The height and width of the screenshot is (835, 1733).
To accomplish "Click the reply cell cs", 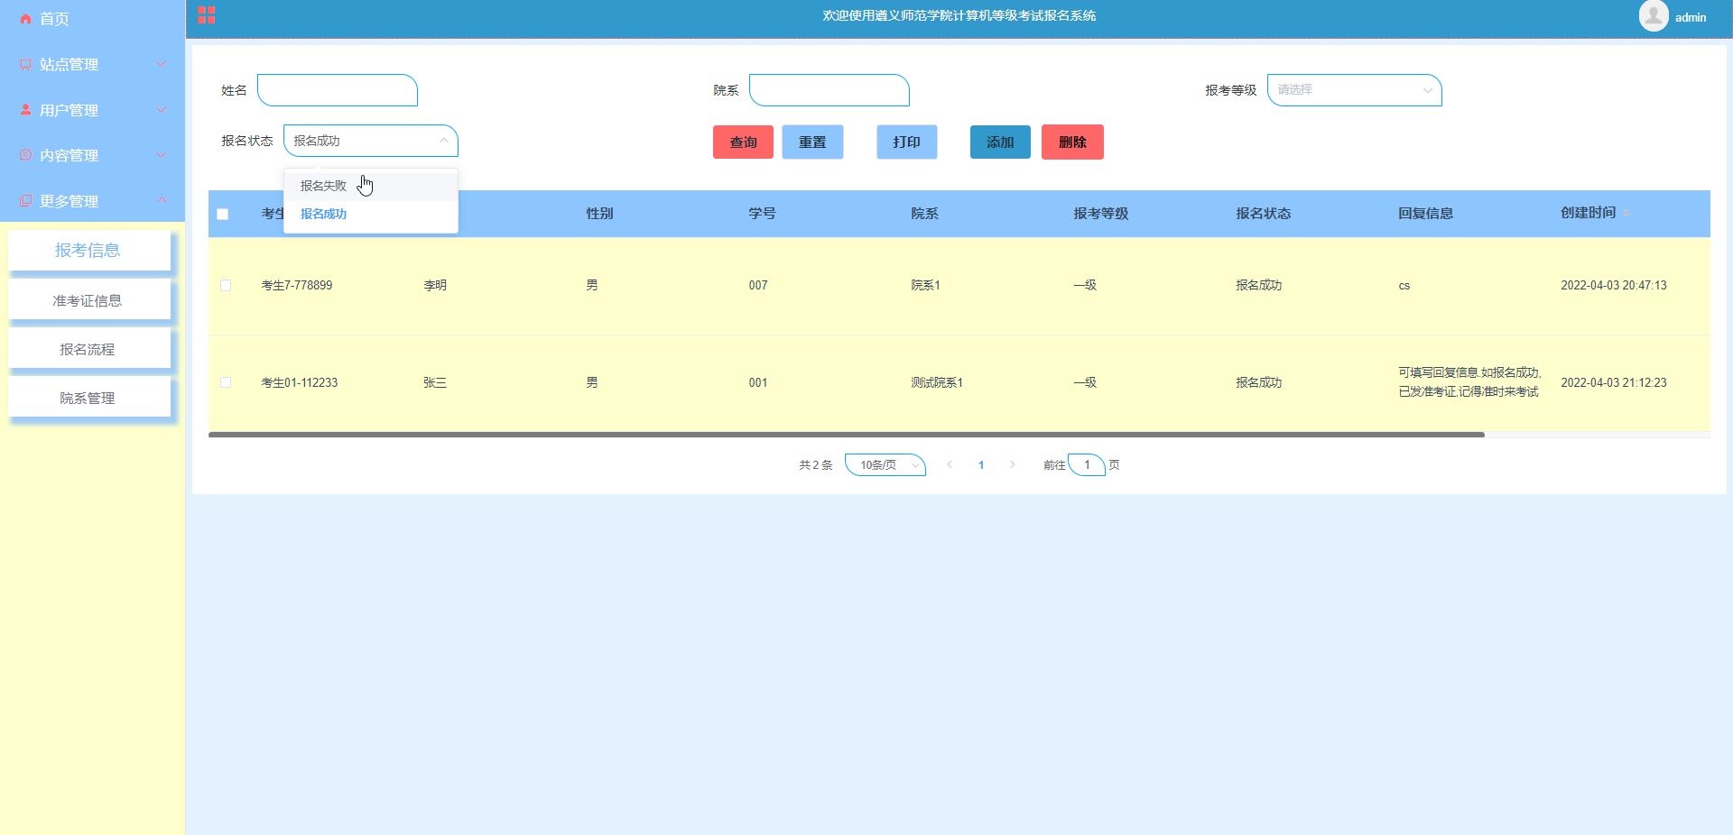I will 1404,286.
